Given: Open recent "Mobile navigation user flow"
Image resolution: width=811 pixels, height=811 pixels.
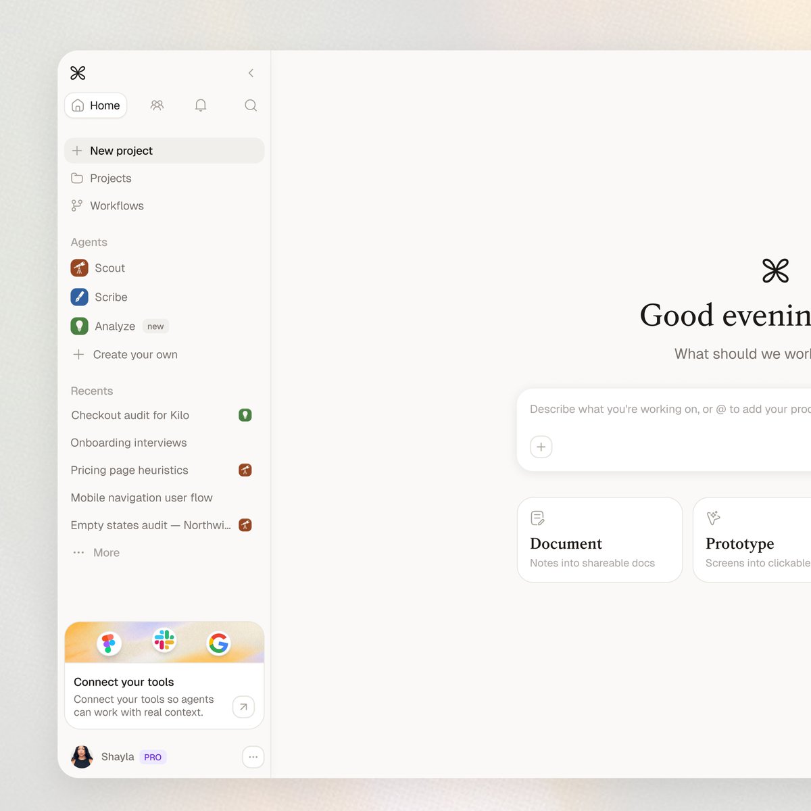Looking at the screenshot, I should point(164,497).
